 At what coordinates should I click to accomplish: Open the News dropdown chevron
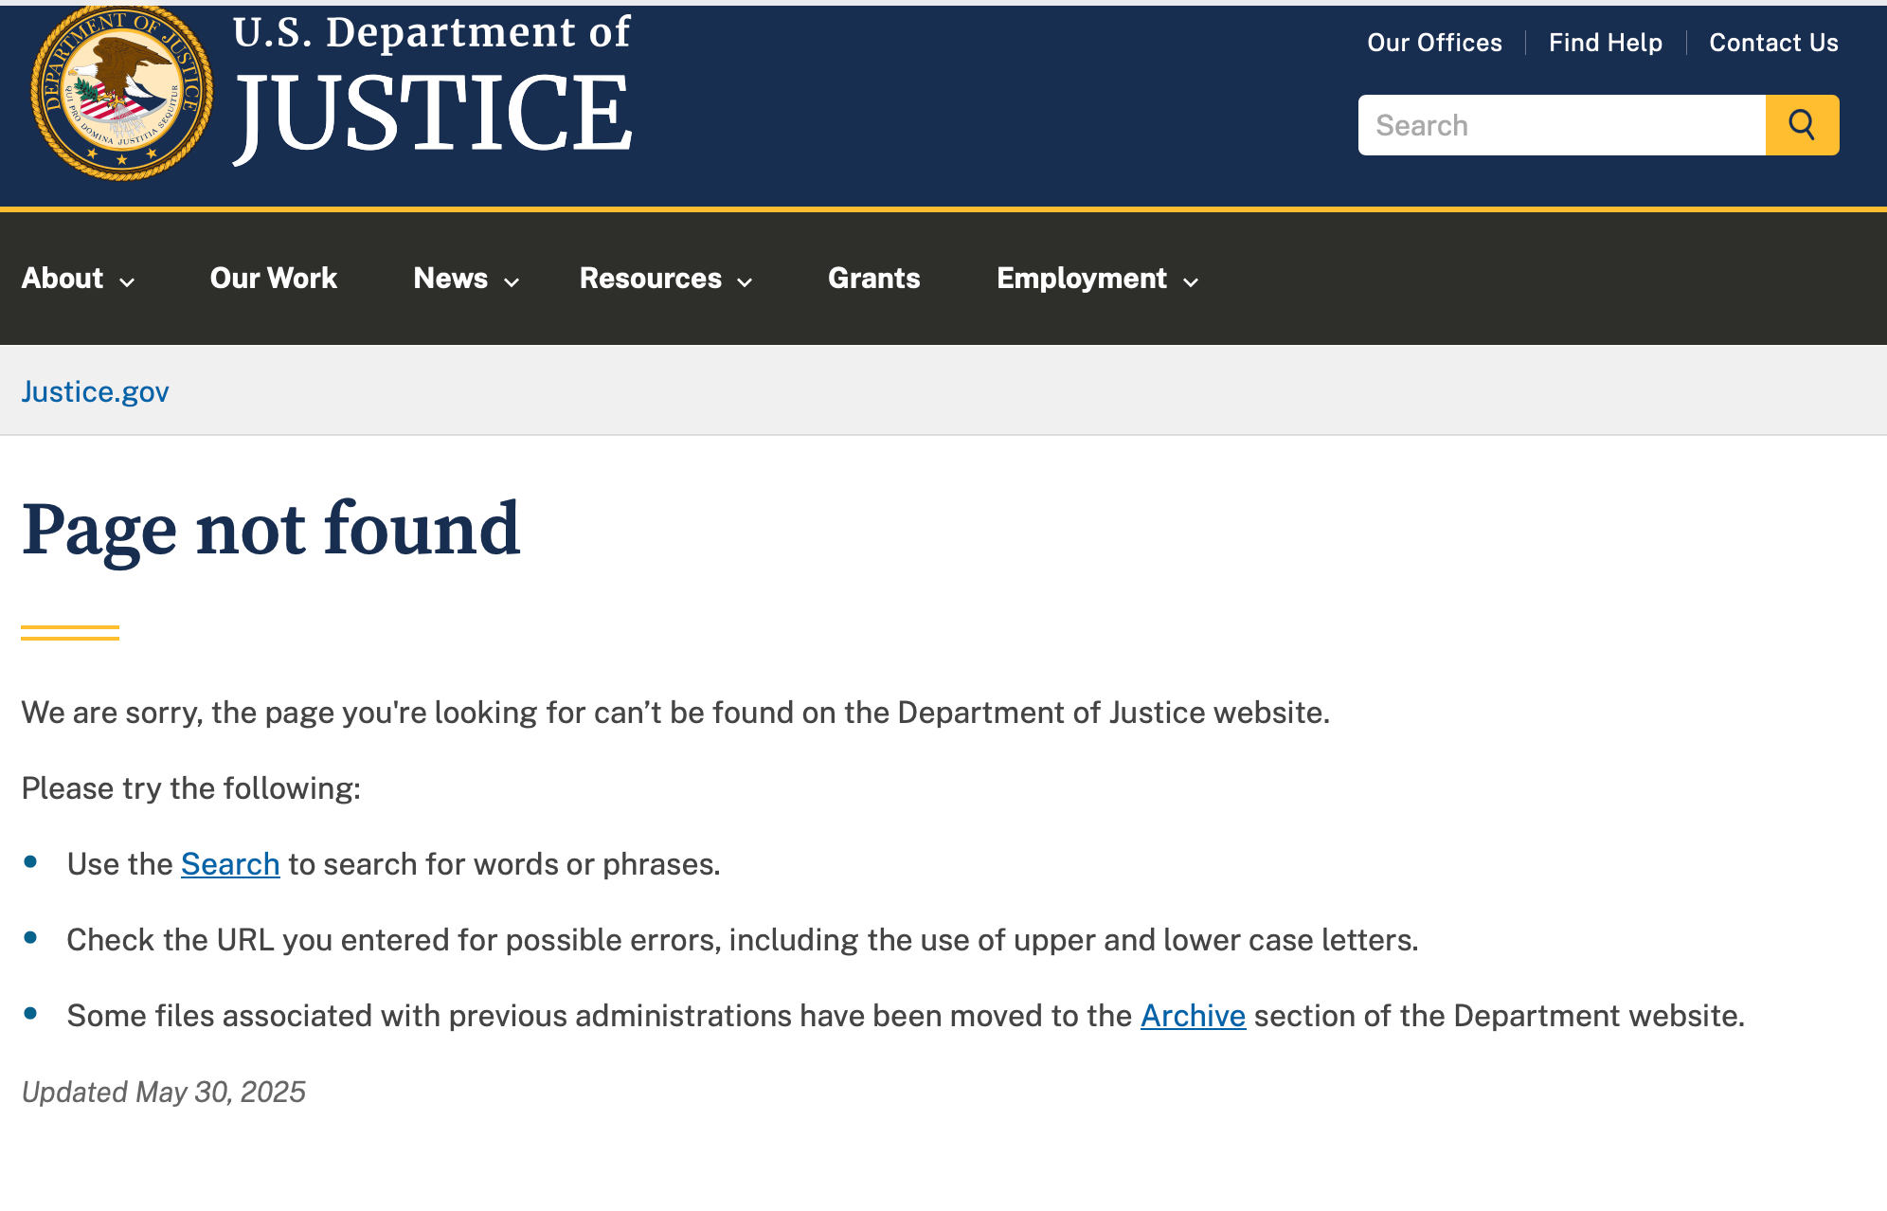coord(512,281)
